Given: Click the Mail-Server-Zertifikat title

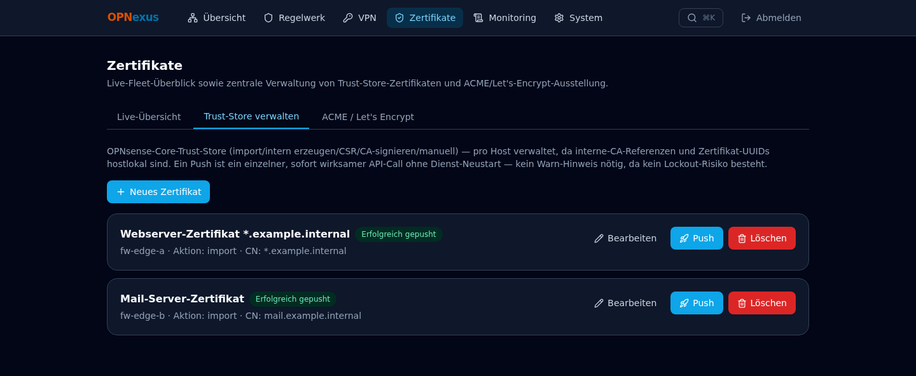Looking at the screenshot, I should click(182, 299).
